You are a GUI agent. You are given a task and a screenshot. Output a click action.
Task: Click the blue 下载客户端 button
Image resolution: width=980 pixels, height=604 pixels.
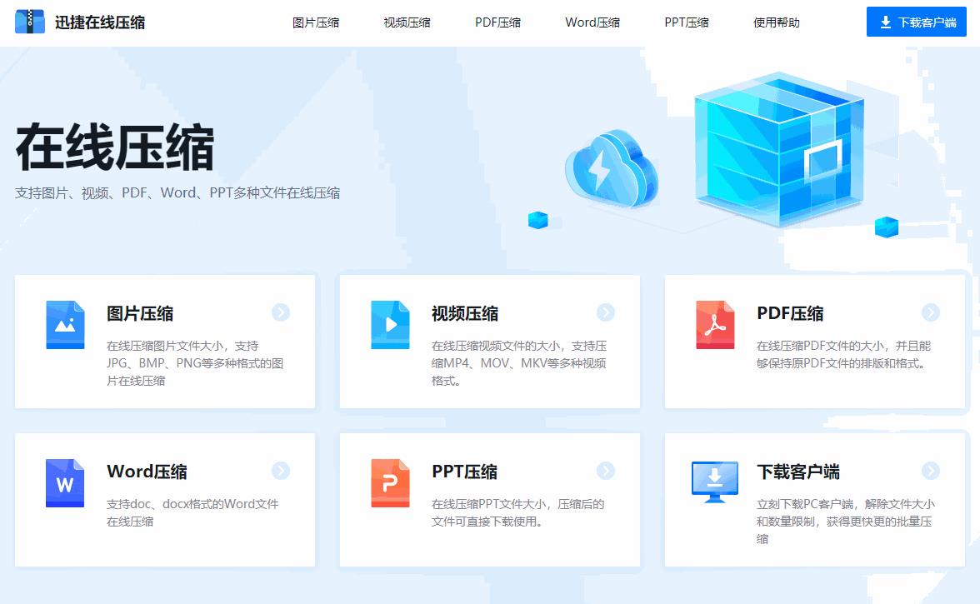pyautogui.click(x=917, y=22)
